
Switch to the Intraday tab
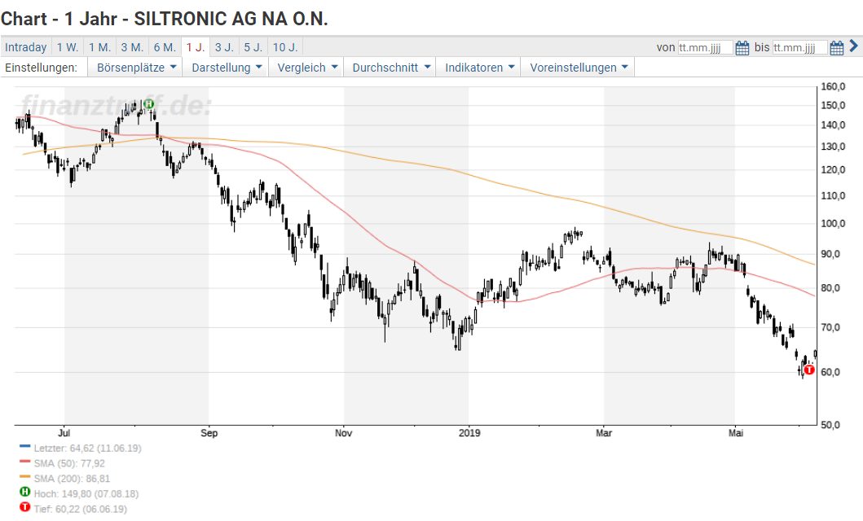(x=26, y=47)
